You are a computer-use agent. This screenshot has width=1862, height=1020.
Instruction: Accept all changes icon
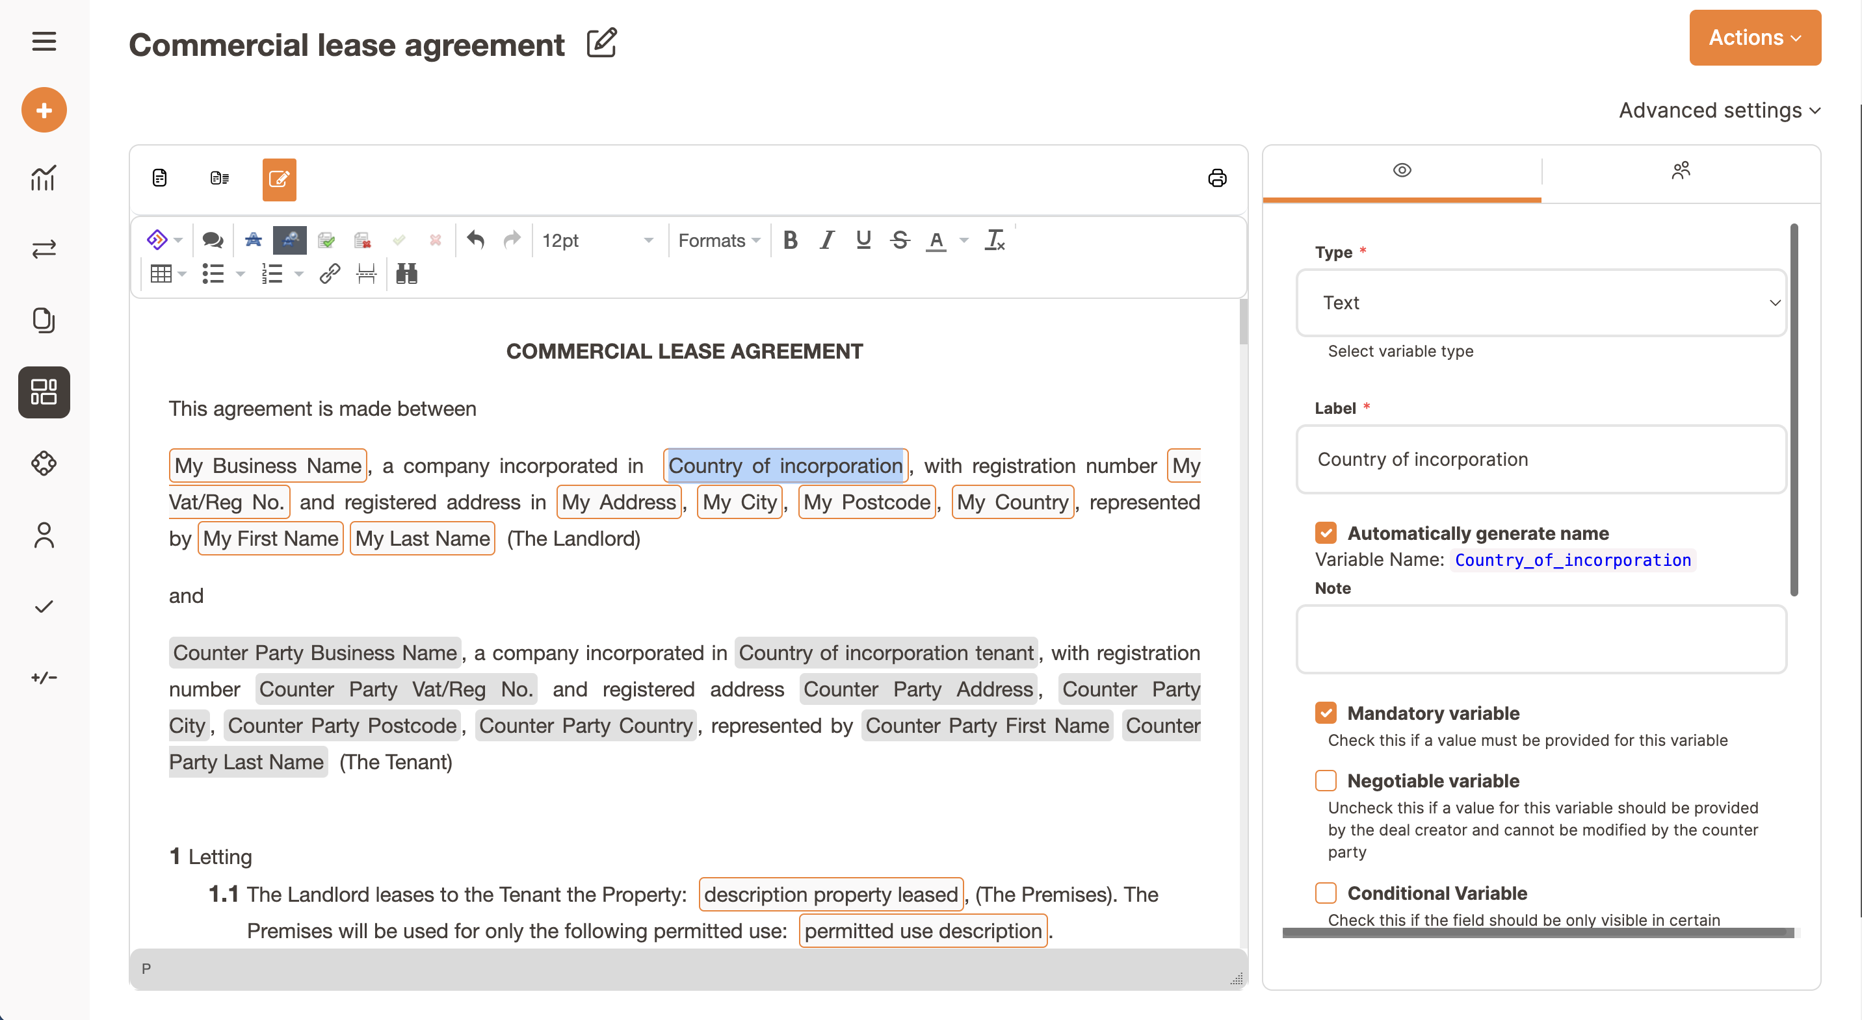[x=326, y=240]
